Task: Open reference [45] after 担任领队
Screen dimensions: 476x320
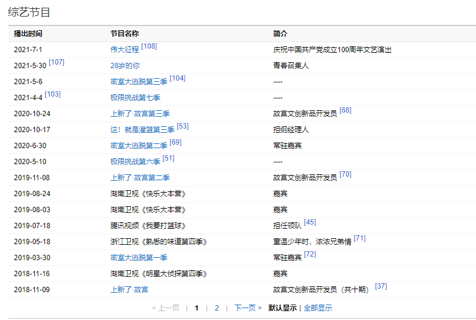Action: click(310, 222)
